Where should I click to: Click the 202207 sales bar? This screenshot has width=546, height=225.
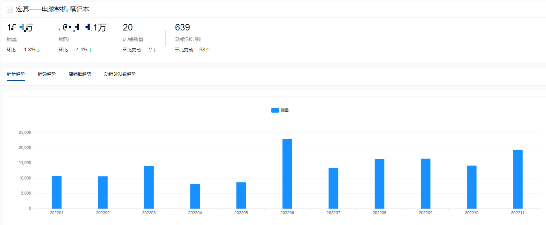pos(333,188)
